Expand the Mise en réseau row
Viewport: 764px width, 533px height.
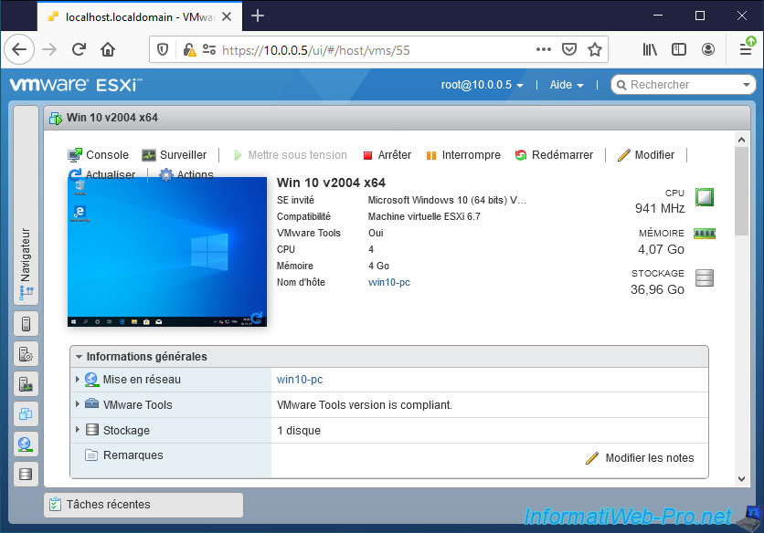coord(78,379)
